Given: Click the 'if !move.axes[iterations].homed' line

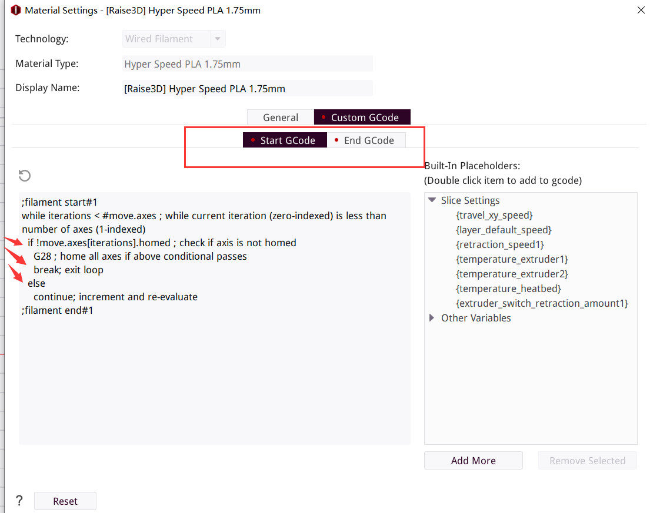Looking at the screenshot, I should [x=162, y=243].
